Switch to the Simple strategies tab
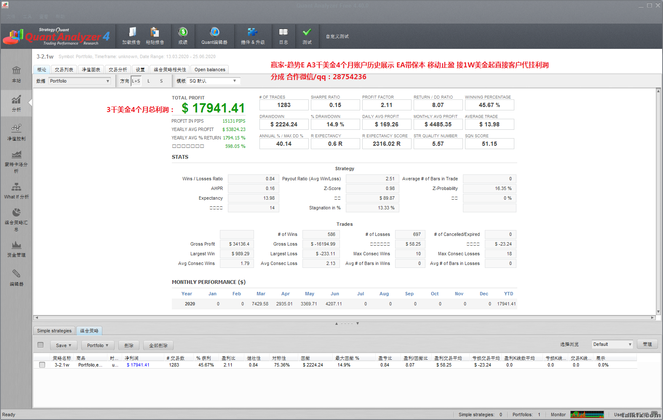This screenshot has width=663, height=420. pos(54,331)
